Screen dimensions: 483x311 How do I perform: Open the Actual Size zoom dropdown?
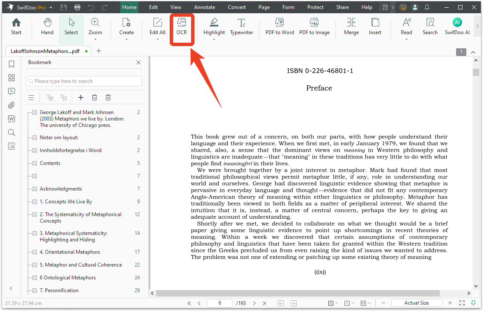416,303
